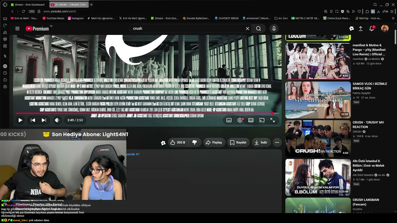397x223 pixels.
Task: Open X (Twitter) in Opera sidebar
Action: coord(5,56)
